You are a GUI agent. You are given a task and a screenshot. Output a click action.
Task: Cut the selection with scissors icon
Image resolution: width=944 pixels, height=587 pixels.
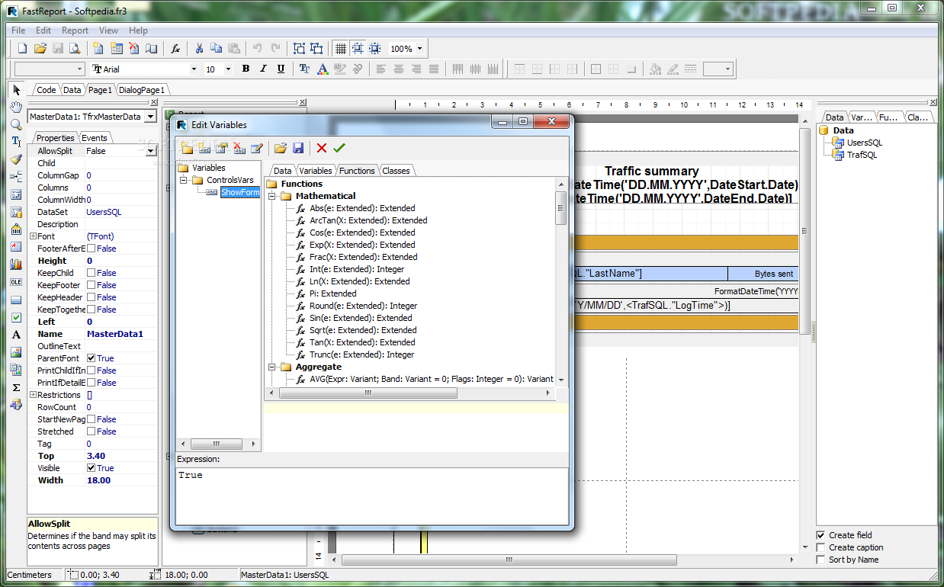coord(199,48)
